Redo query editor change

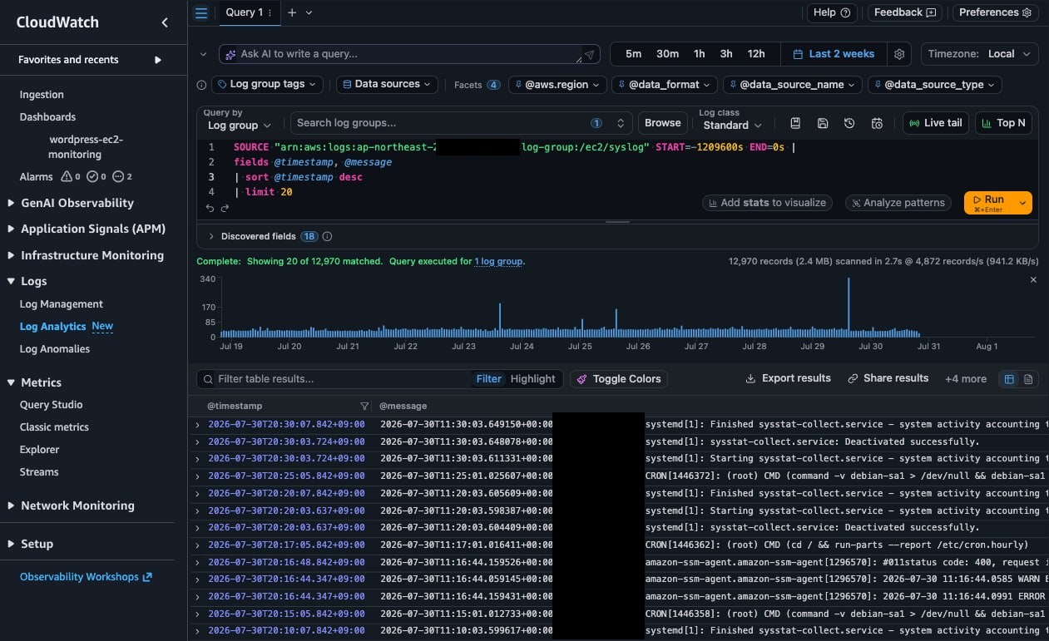click(x=225, y=209)
